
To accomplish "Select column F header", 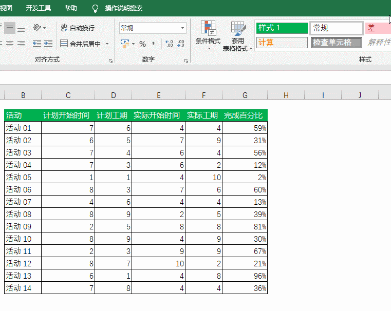I will (x=204, y=95).
